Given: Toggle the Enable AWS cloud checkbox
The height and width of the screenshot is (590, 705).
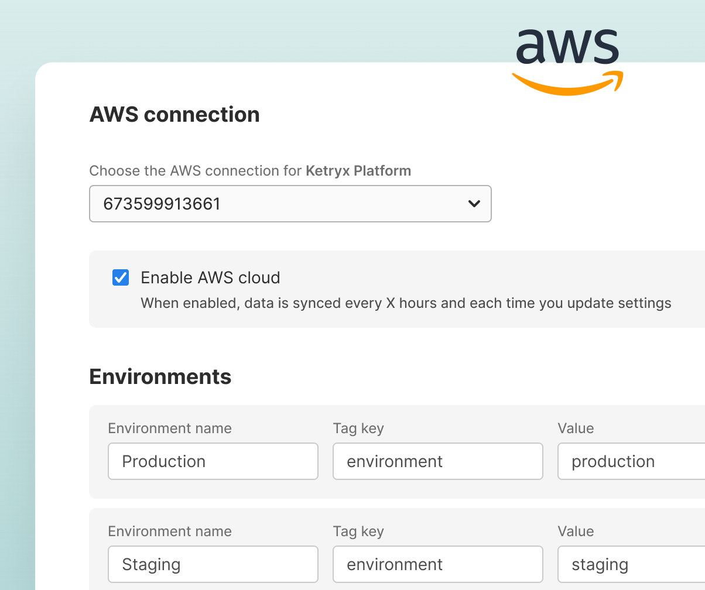Looking at the screenshot, I should pyautogui.click(x=121, y=277).
